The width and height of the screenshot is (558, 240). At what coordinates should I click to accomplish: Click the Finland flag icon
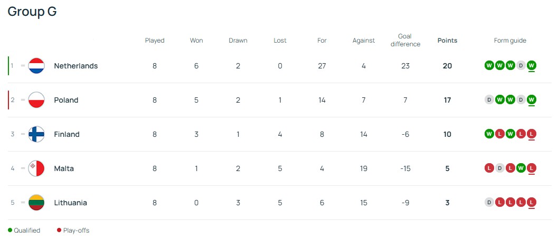(36, 134)
